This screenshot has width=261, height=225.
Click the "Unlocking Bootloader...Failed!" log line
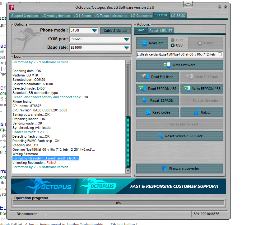tap(34, 163)
